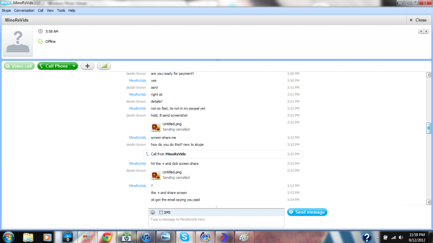Click the local time clock icon

(x=40, y=31)
